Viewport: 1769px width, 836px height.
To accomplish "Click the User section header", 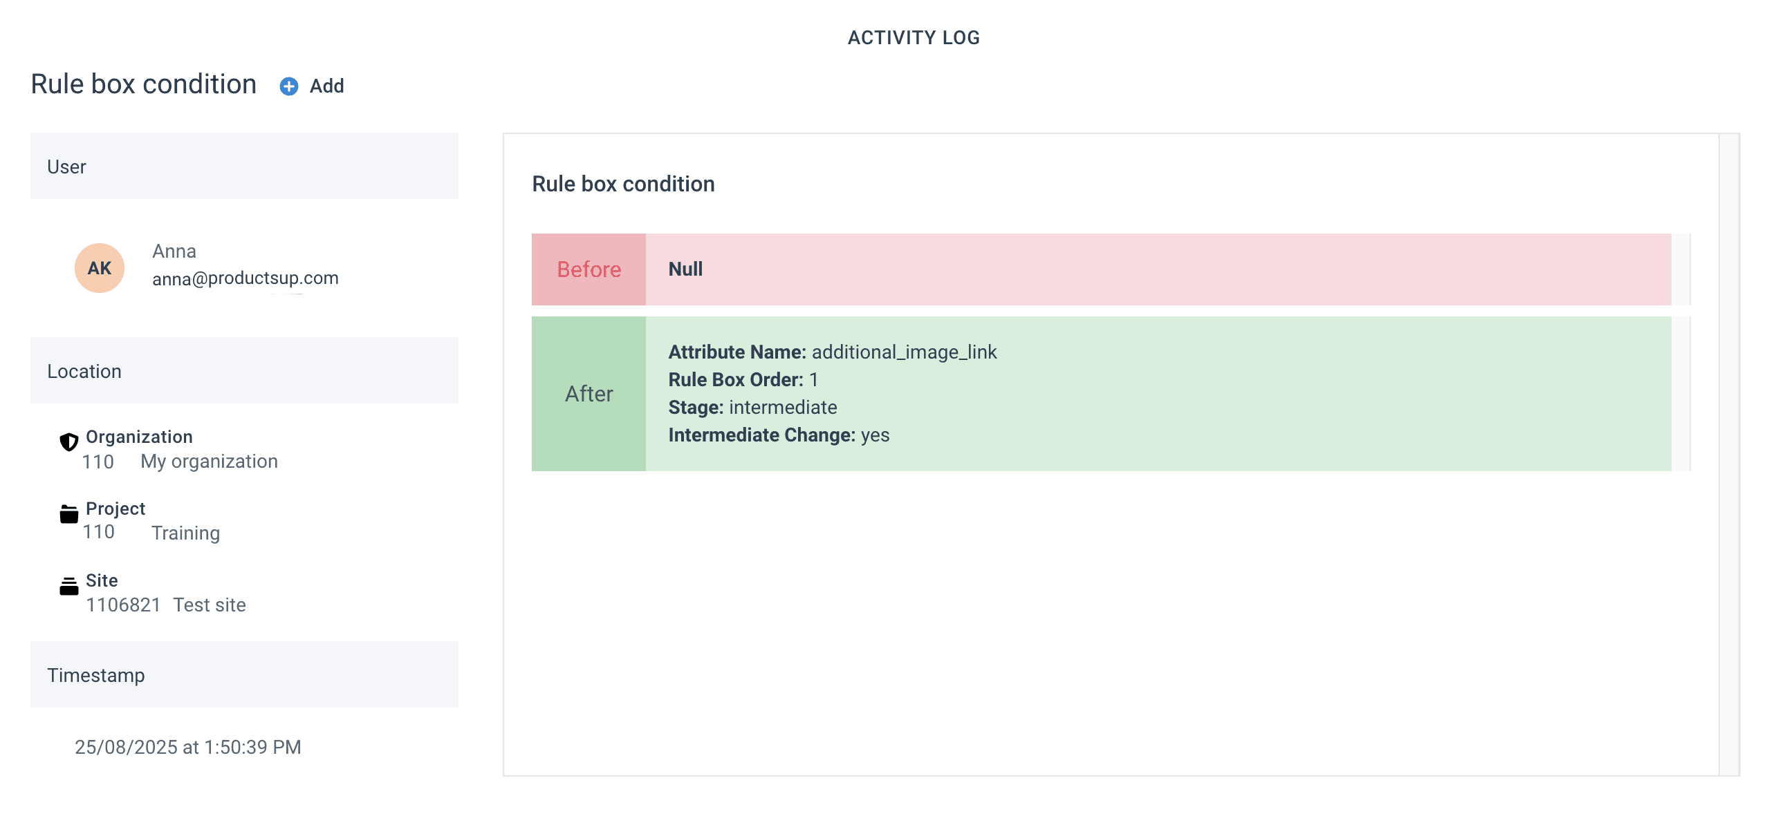I will tap(244, 167).
